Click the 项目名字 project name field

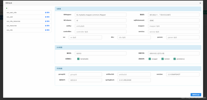point(85,80)
